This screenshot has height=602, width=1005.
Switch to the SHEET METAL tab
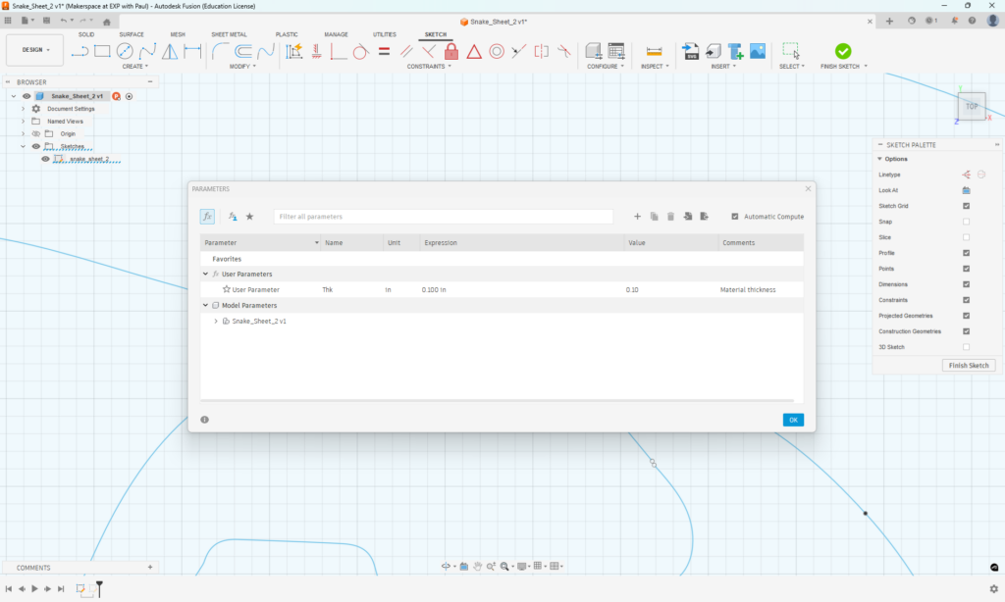point(228,34)
